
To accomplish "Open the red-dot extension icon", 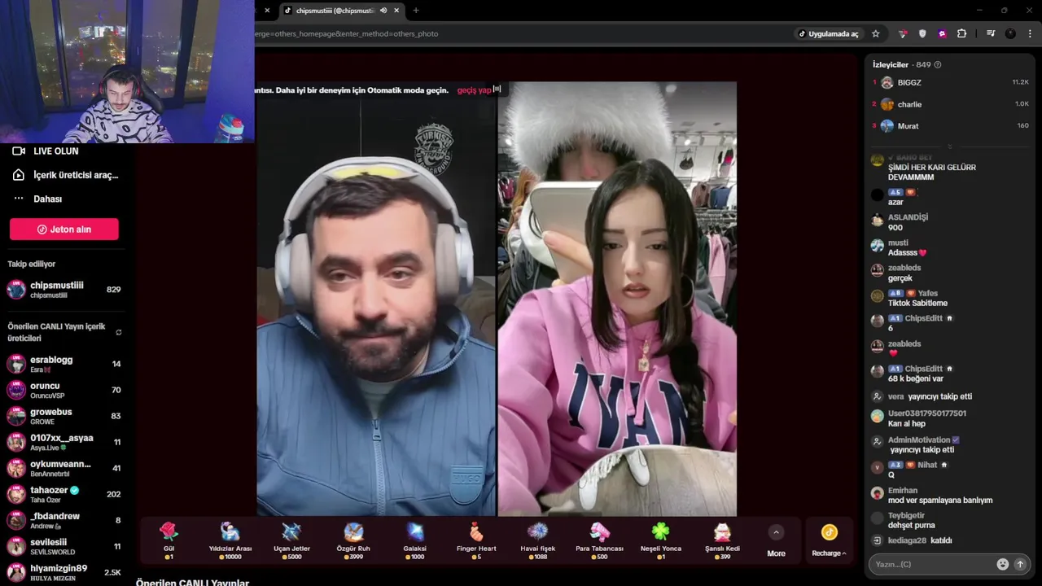I will pyautogui.click(x=903, y=33).
